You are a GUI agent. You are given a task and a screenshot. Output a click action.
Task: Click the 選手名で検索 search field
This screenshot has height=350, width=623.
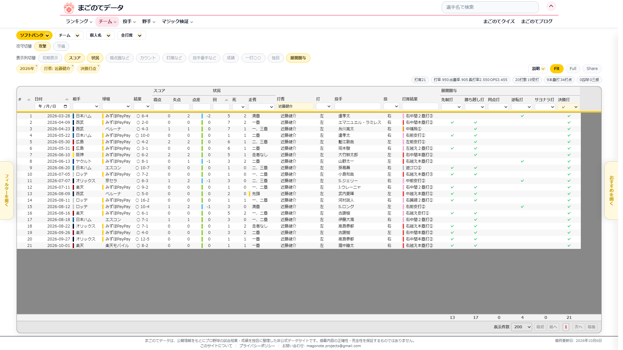pos(490,7)
